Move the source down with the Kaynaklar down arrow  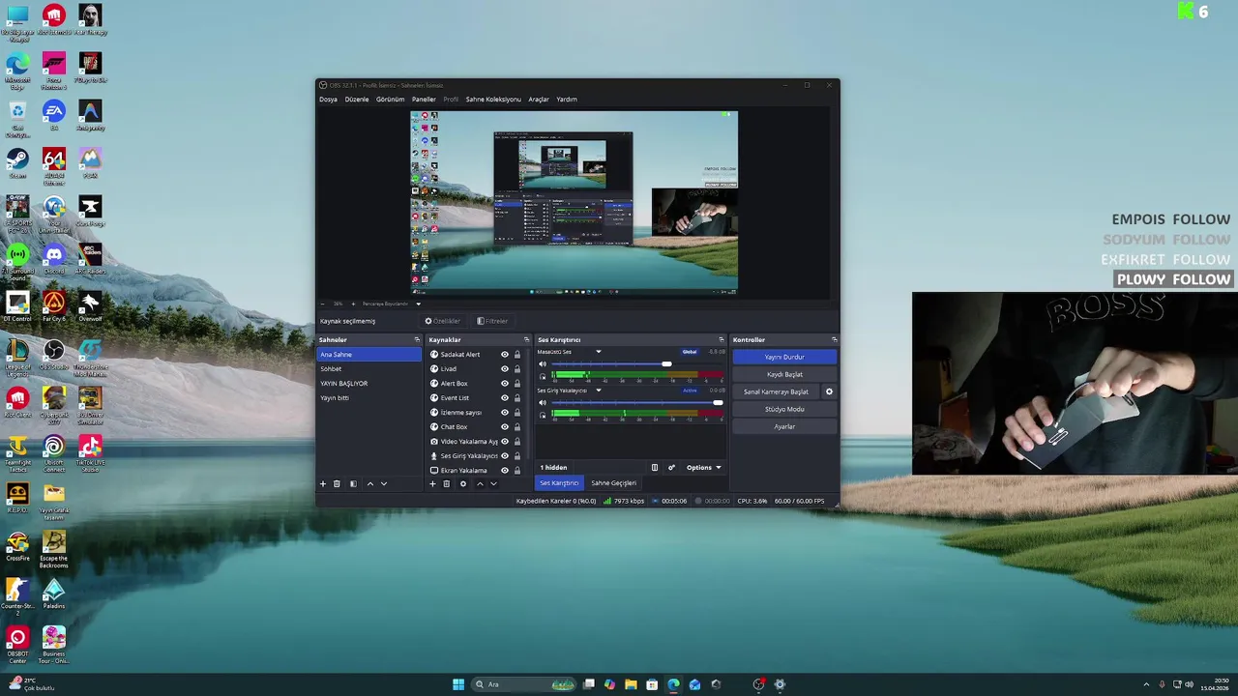pyautogui.click(x=493, y=483)
